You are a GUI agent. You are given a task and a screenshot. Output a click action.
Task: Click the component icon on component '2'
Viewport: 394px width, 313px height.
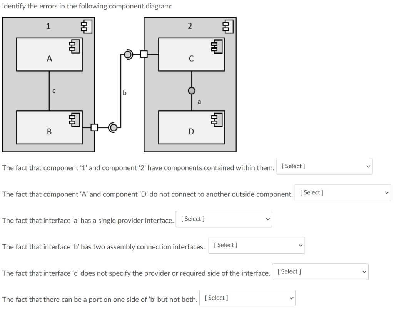[228, 26]
